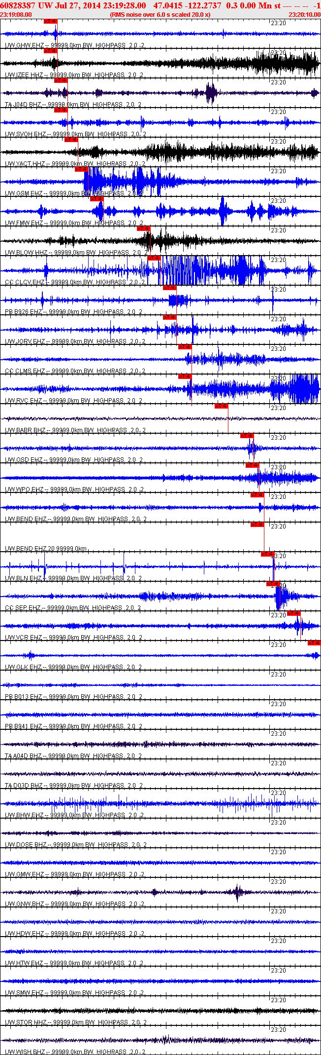Click the UW.BLOW HHZ station label

click(x=76, y=253)
